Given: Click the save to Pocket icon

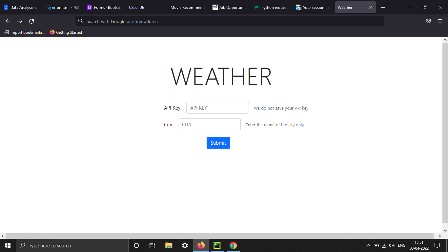Looking at the screenshot, I should coord(428,21).
